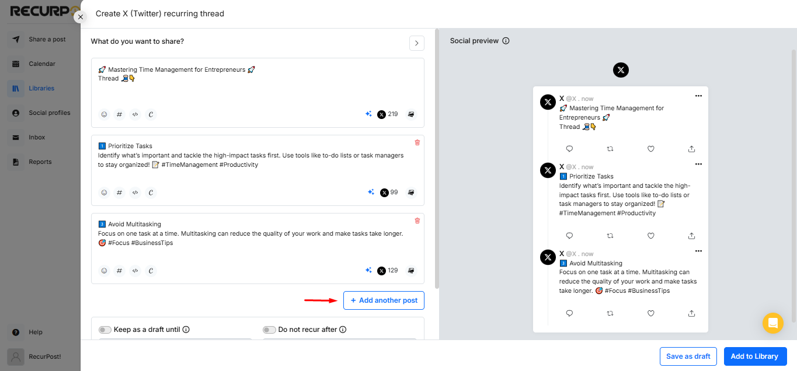The height and width of the screenshot is (371, 797).
Task: Open Inbox in sidebar
Action: tap(40, 138)
